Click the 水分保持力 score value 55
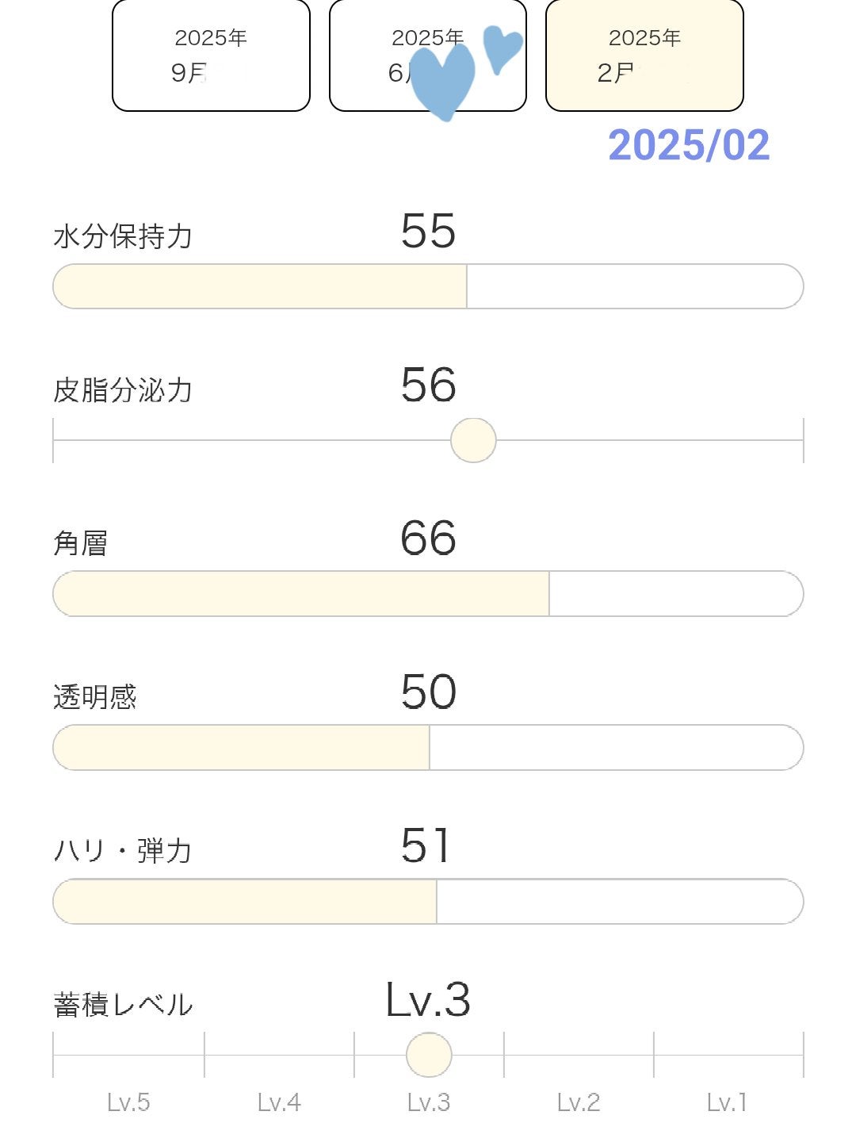Screen dimensions: 856x1142 pyautogui.click(x=428, y=232)
